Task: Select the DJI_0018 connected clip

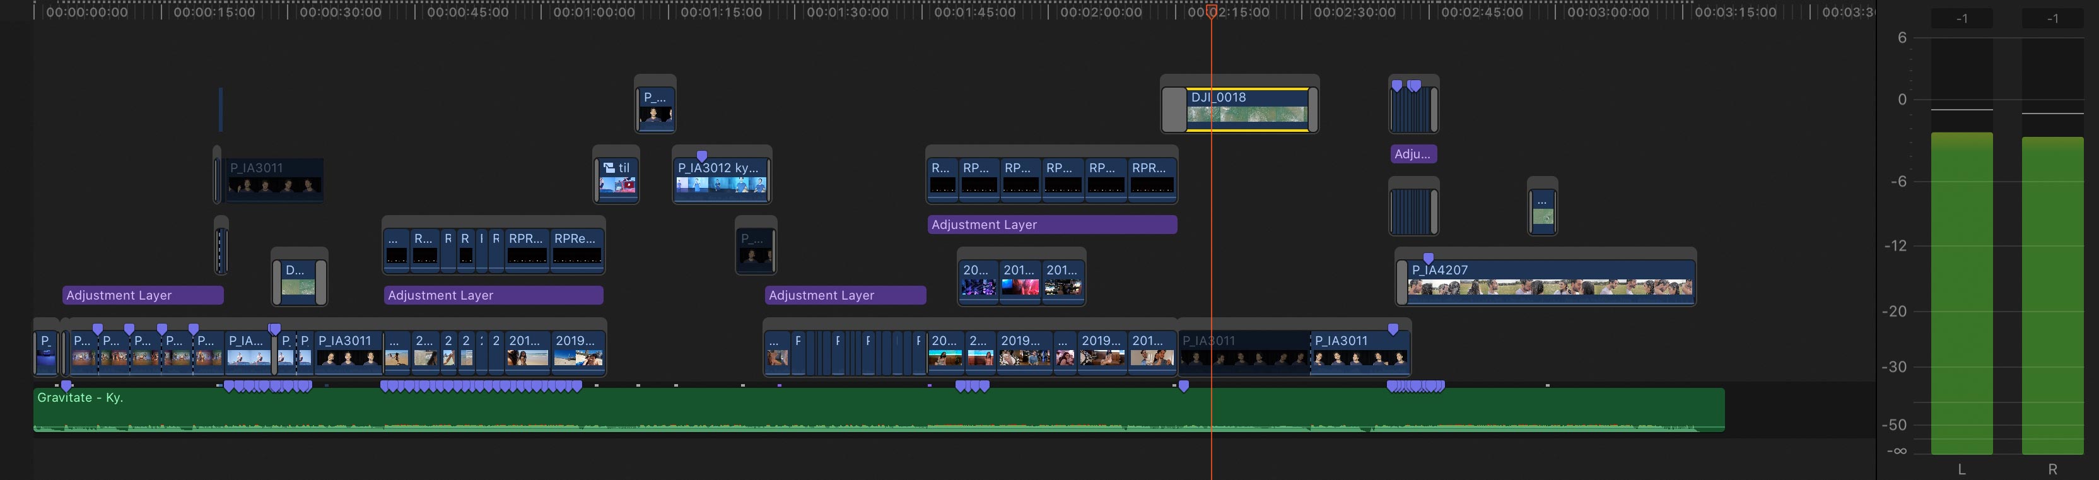Action: pos(1247,108)
